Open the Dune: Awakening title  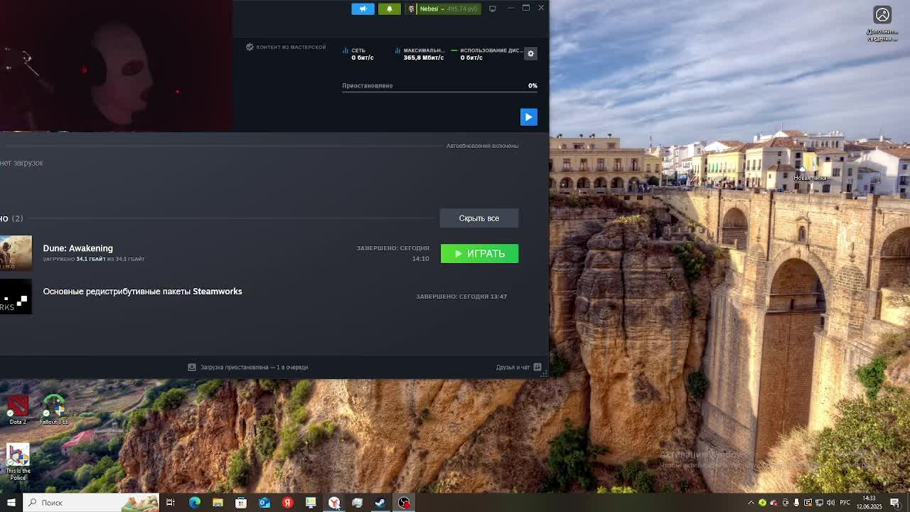point(77,248)
